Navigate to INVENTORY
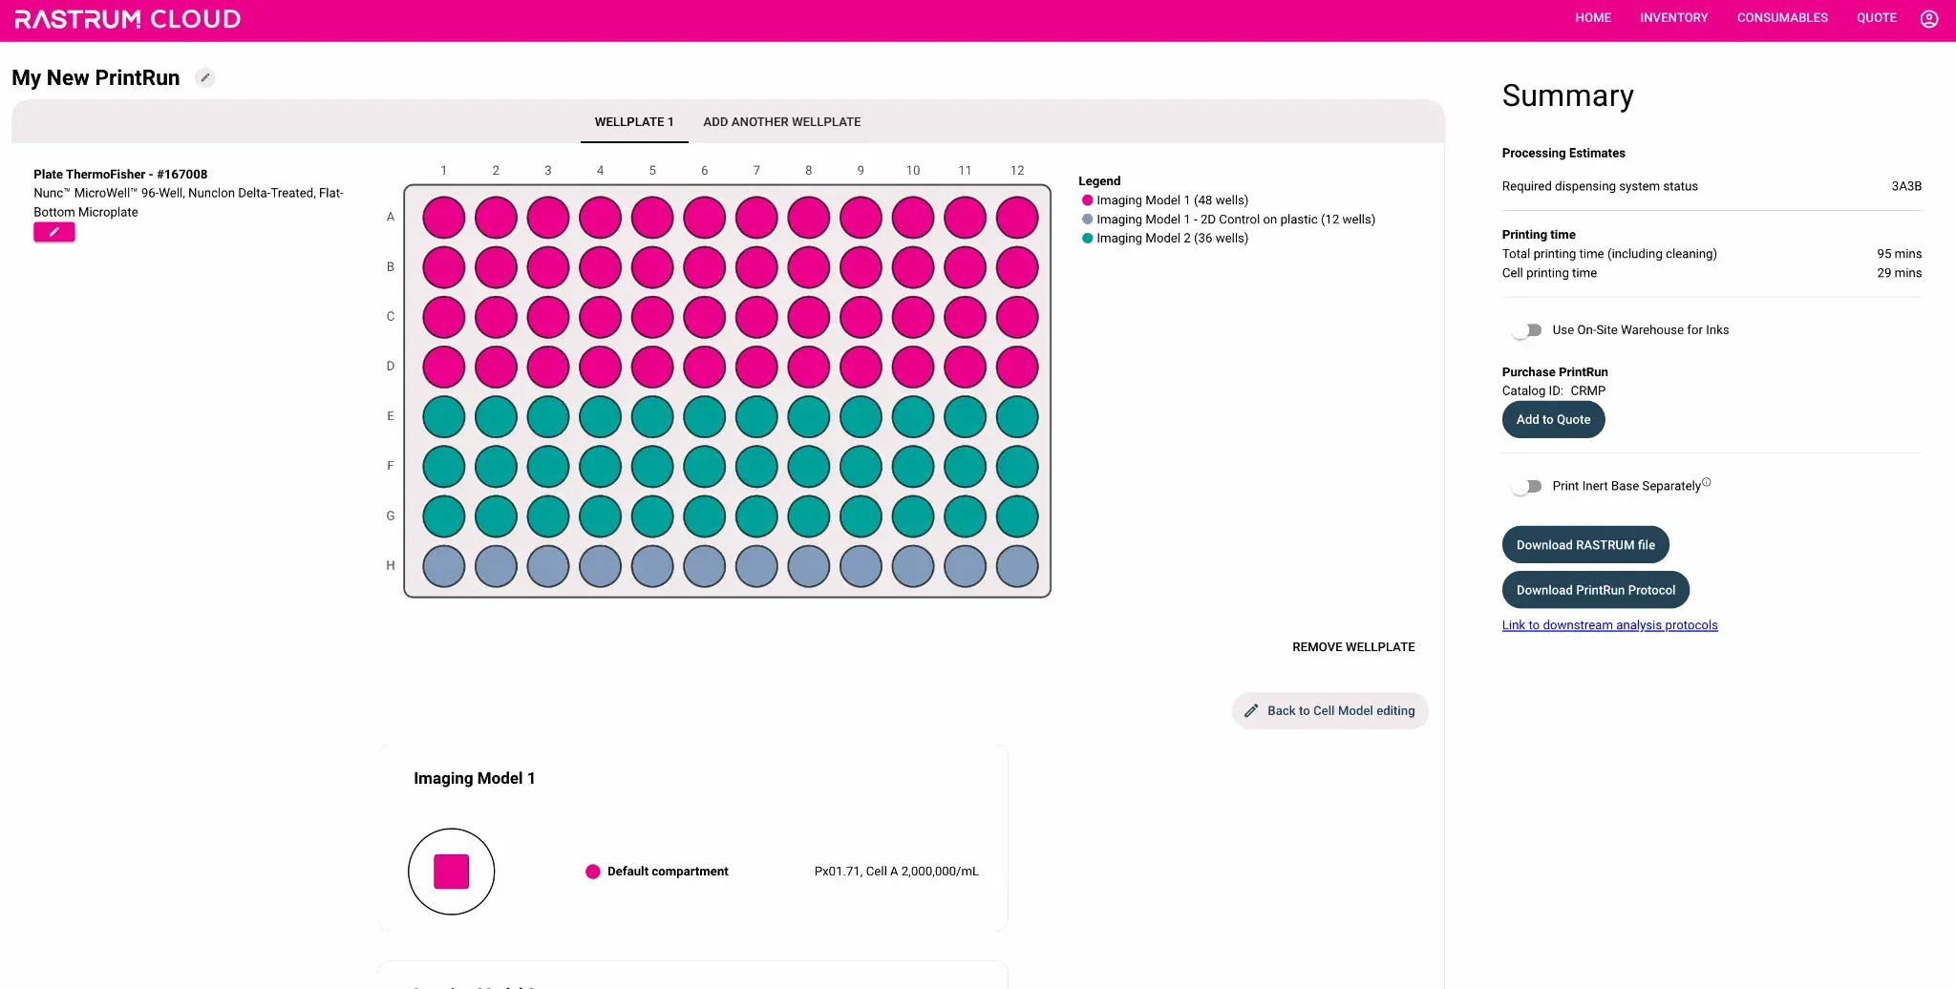 [1674, 17]
